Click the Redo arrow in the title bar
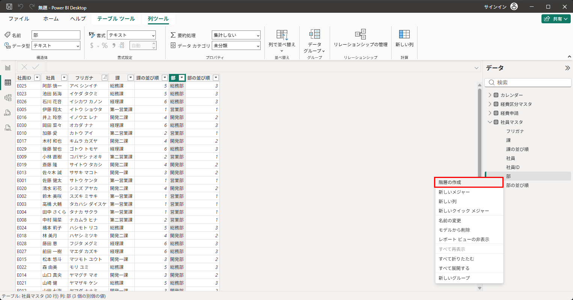 (32, 7)
